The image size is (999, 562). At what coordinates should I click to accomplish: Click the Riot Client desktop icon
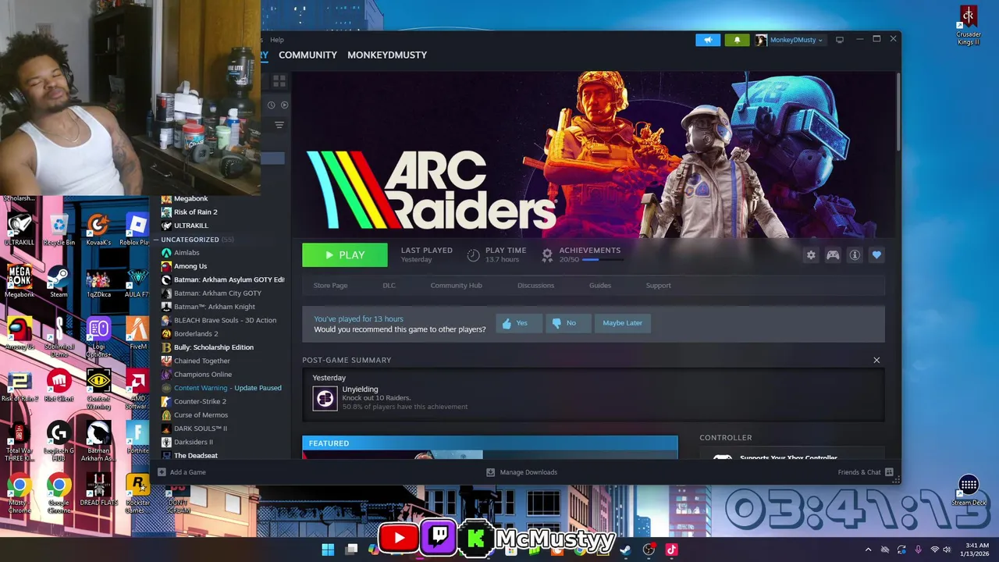[59, 386]
